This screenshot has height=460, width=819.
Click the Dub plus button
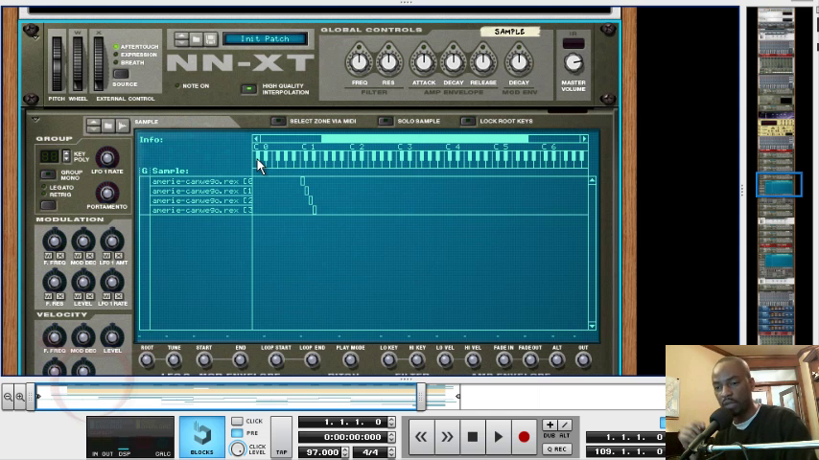point(550,425)
